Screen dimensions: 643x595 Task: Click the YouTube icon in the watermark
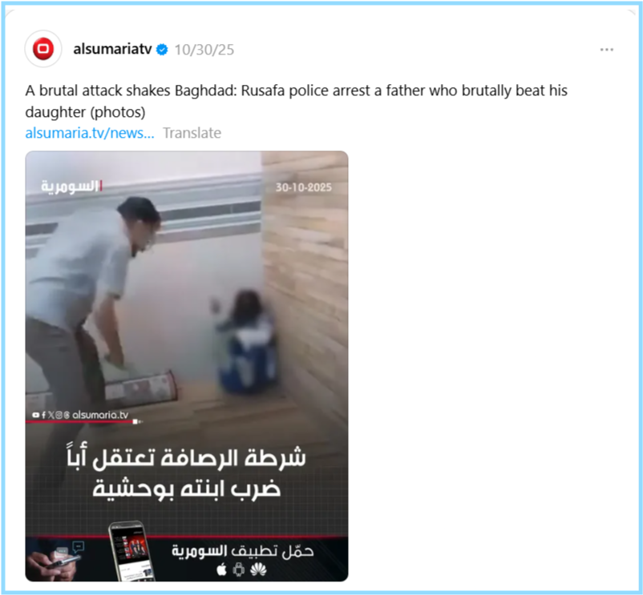click(35, 415)
